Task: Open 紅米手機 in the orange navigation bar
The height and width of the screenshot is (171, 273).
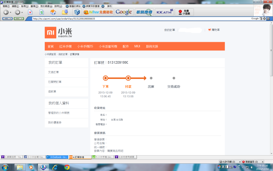Action: 65,47
